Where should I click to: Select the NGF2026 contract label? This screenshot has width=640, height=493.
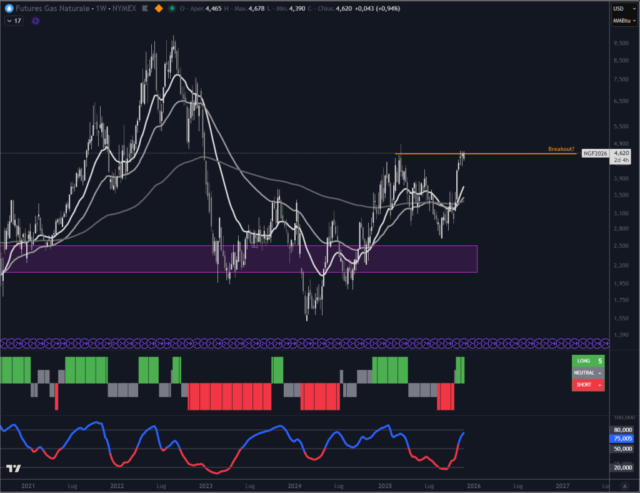point(594,153)
